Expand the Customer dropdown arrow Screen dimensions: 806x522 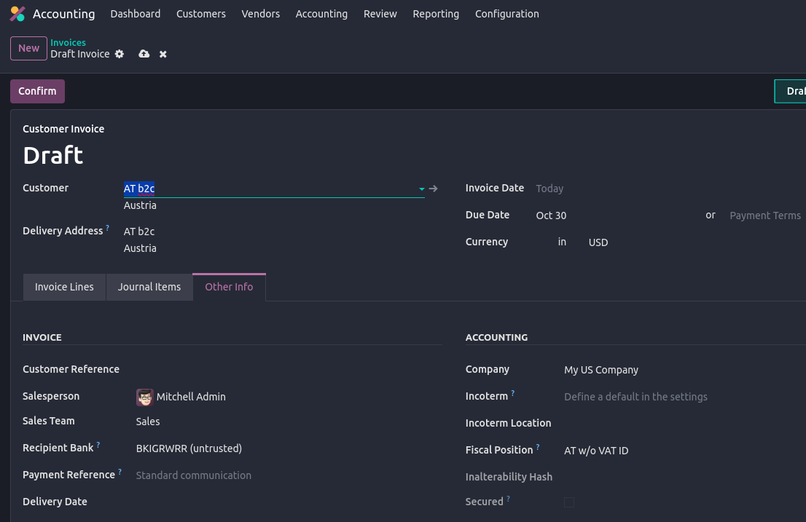coord(421,189)
